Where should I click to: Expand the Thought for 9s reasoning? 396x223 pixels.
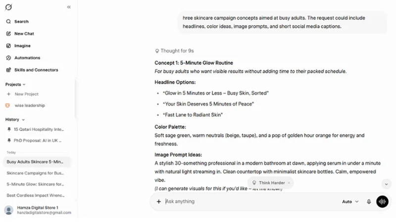174,51
